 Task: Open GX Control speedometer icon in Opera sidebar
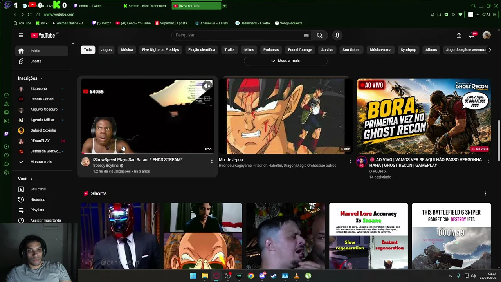[x=6, y=95]
